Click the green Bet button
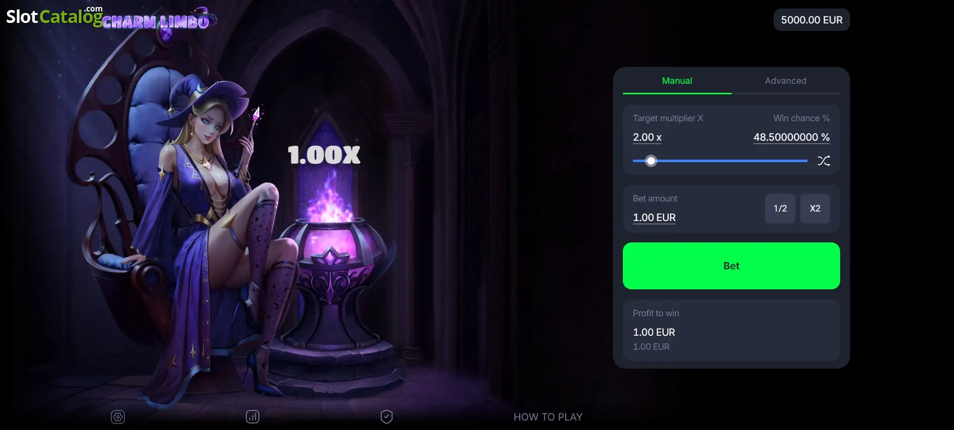This screenshot has width=954, height=430. (731, 266)
